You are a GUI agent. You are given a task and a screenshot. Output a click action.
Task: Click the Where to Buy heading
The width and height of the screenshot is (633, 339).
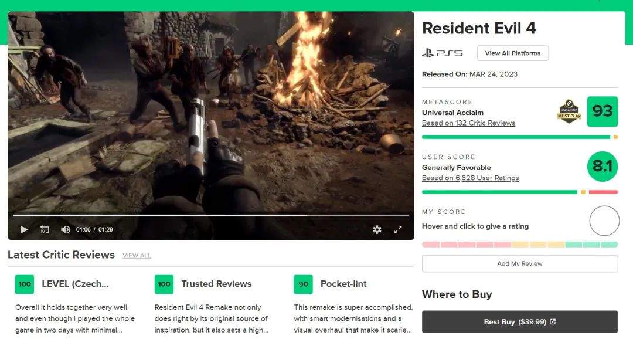pos(457,294)
